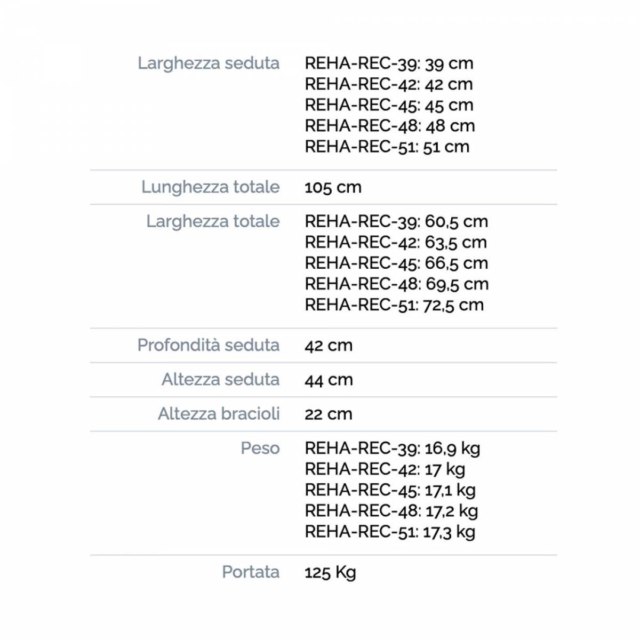Image resolution: width=640 pixels, height=640 pixels.
Task: Click the REHA-REC-51: 51 cm entry
Action: (x=387, y=147)
